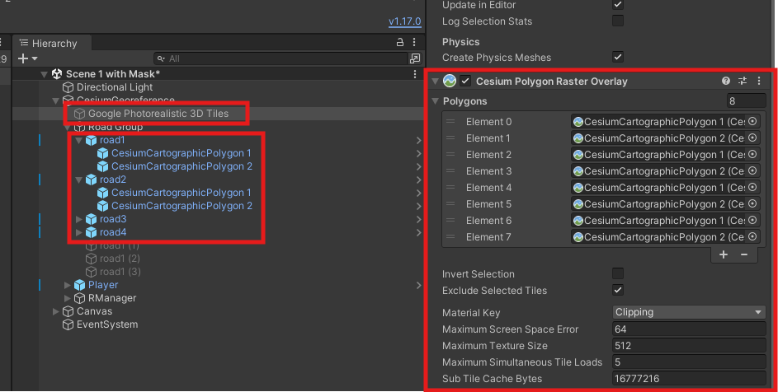
Task: Select the disabled road1 (2) object
Action: click(x=120, y=259)
